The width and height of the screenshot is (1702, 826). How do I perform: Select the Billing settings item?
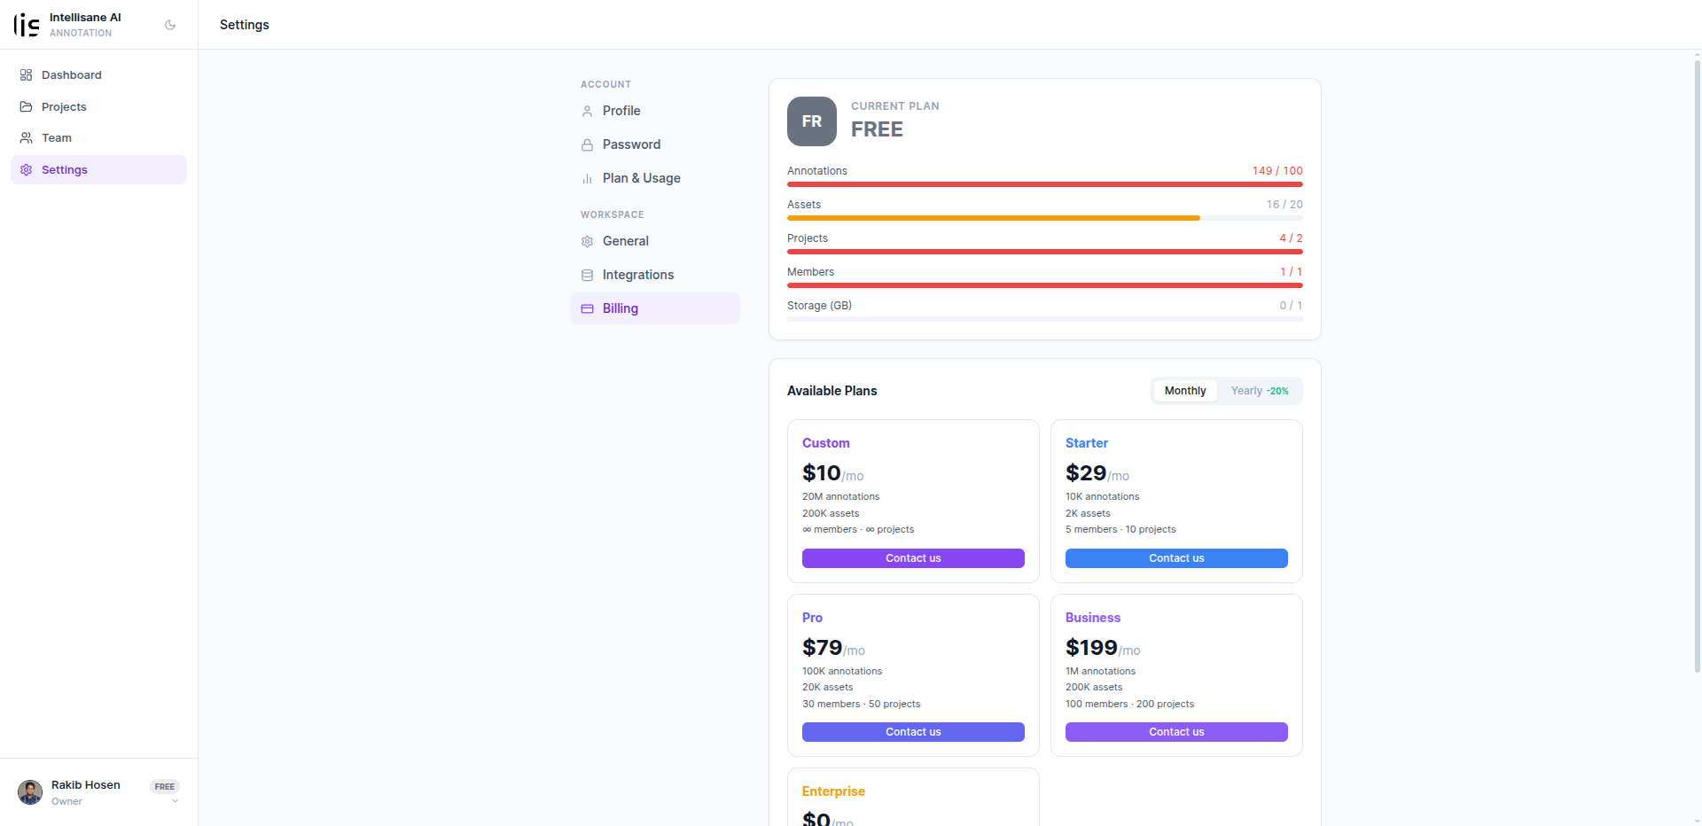click(655, 308)
